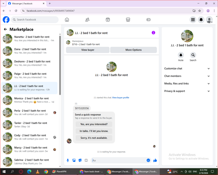Open Microsoft Edge from the taskbar
The height and width of the screenshot is (175, 218).
coord(29,171)
